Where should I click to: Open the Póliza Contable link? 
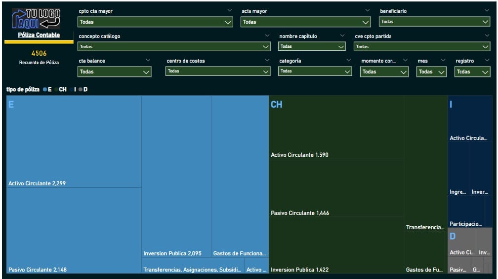tap(39, 35)
